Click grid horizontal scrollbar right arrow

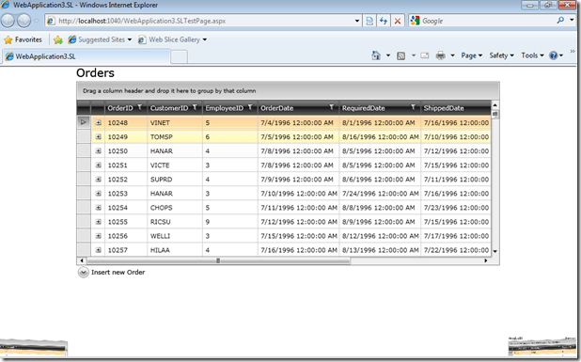[x=486, y=260]
